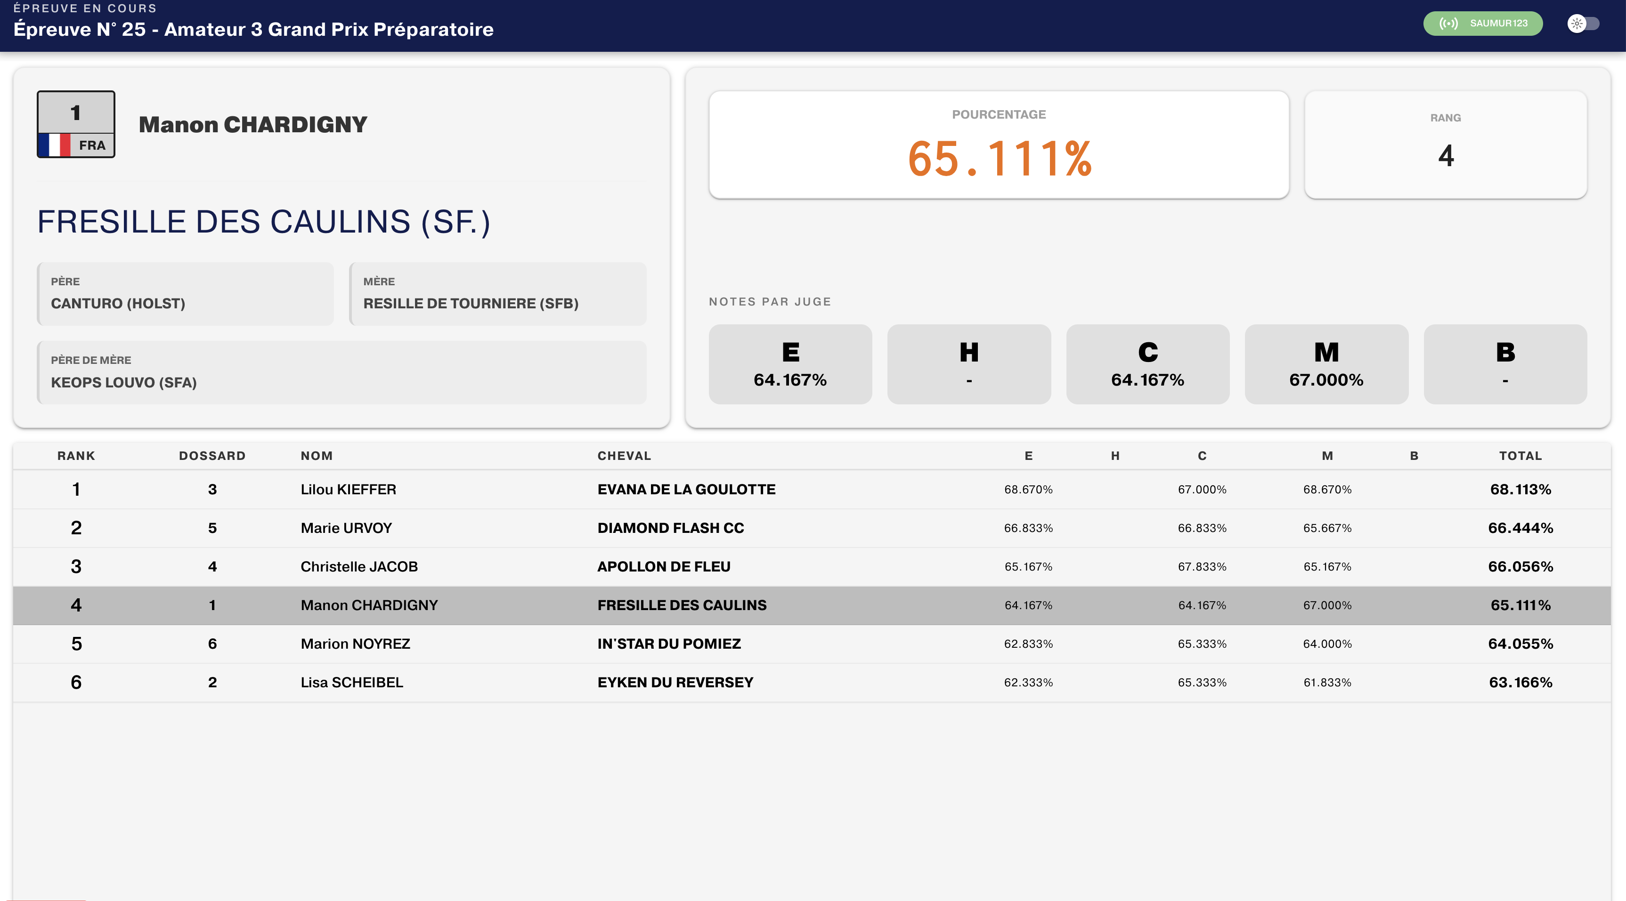Select judge B score card
Viewport: 1626px width, 901px height.
1505,364
